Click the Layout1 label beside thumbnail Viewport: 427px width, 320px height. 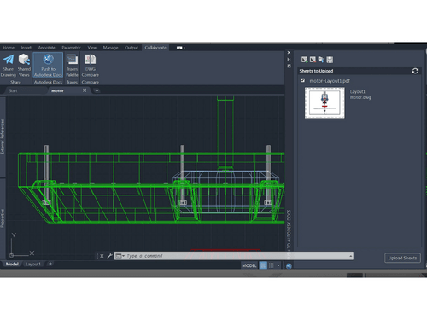[358, 91]
